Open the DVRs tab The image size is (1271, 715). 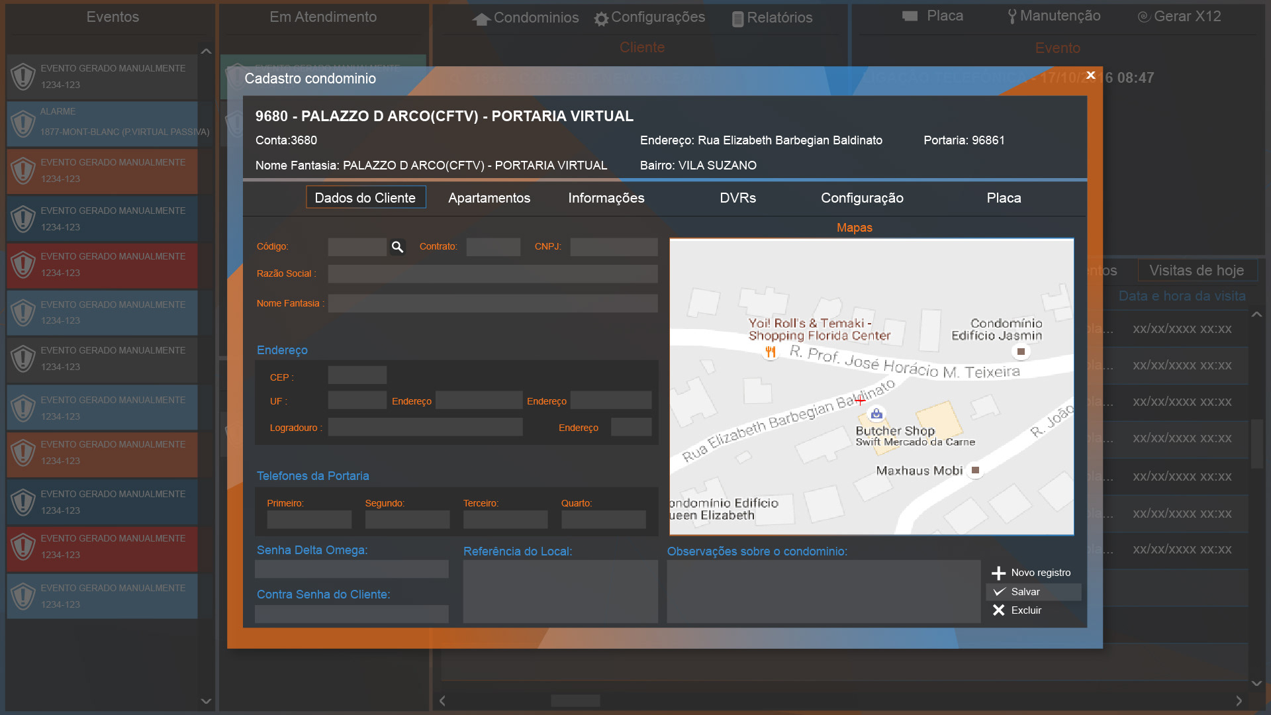(x=738, y=198)
